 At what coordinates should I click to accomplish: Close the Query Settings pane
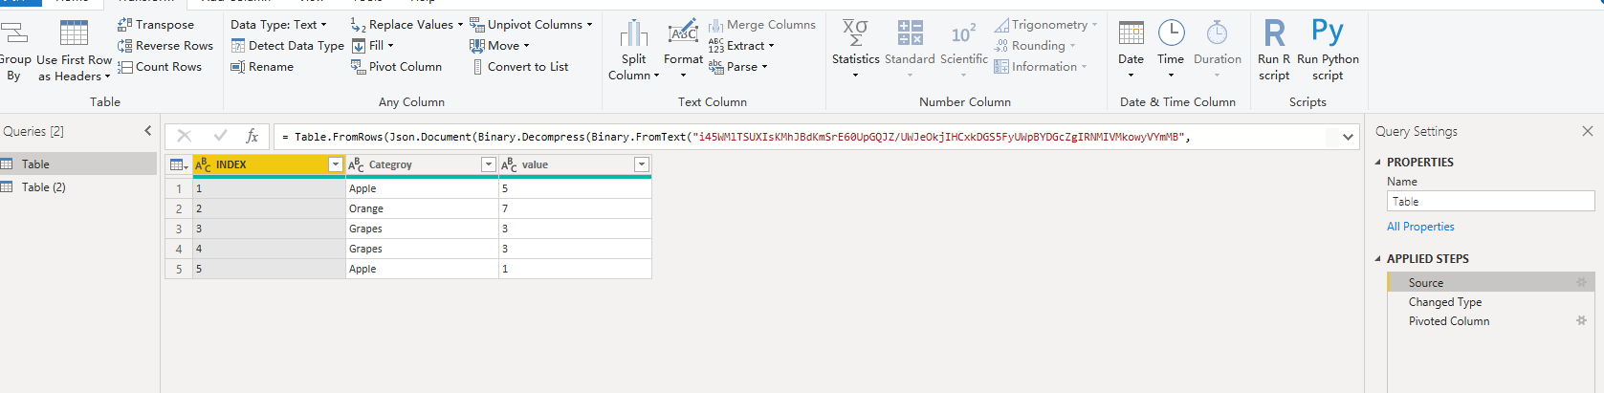coord(1588,131)
